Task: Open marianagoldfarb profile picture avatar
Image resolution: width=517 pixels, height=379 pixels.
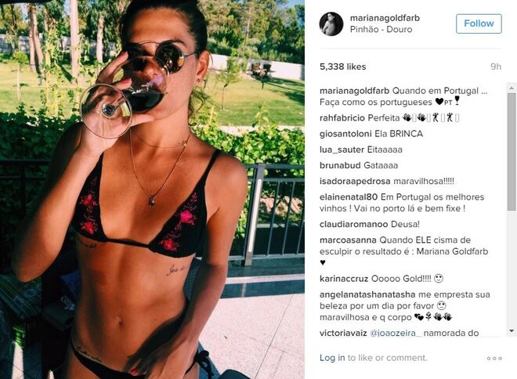Action: [331, 24]
